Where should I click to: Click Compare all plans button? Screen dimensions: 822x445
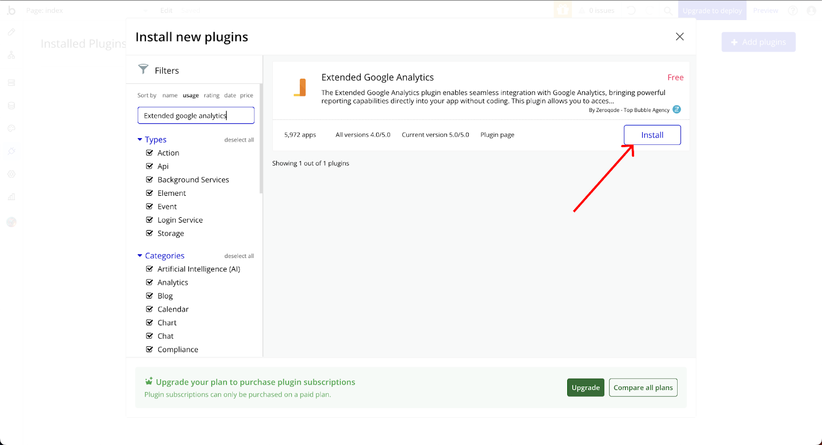[x=643, y=387]
